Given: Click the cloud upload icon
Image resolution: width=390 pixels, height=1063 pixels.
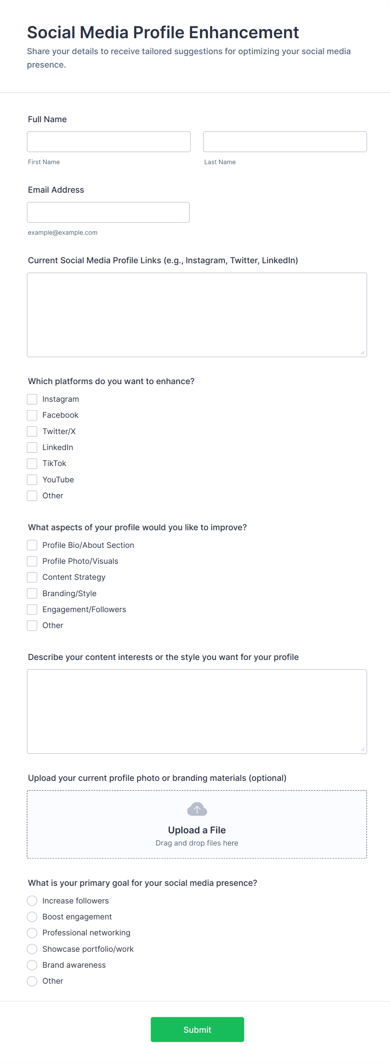Looking at the screenshot, I should (x=196, y=809).
